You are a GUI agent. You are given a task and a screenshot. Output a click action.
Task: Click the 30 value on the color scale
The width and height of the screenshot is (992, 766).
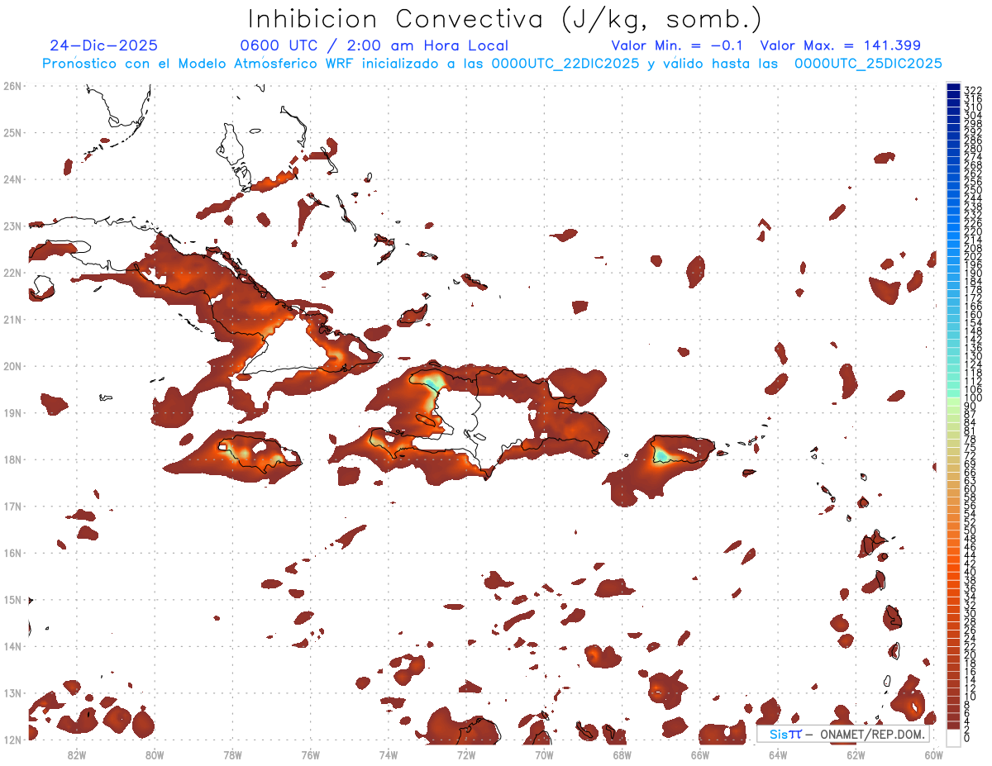(x=971, y=613)
